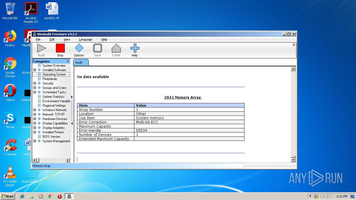Expand the Scheduled Tasks node
The image size is (356, 200).
click(x=34, y=92)
